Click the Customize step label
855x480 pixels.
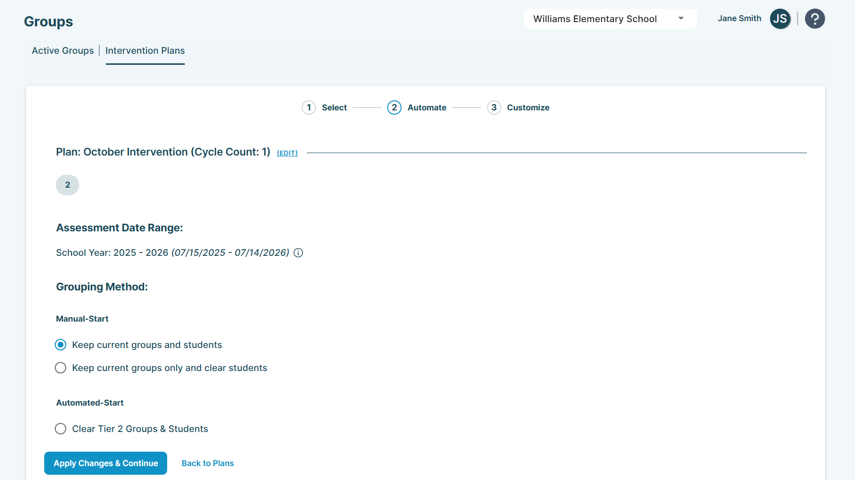click(528, 108)
